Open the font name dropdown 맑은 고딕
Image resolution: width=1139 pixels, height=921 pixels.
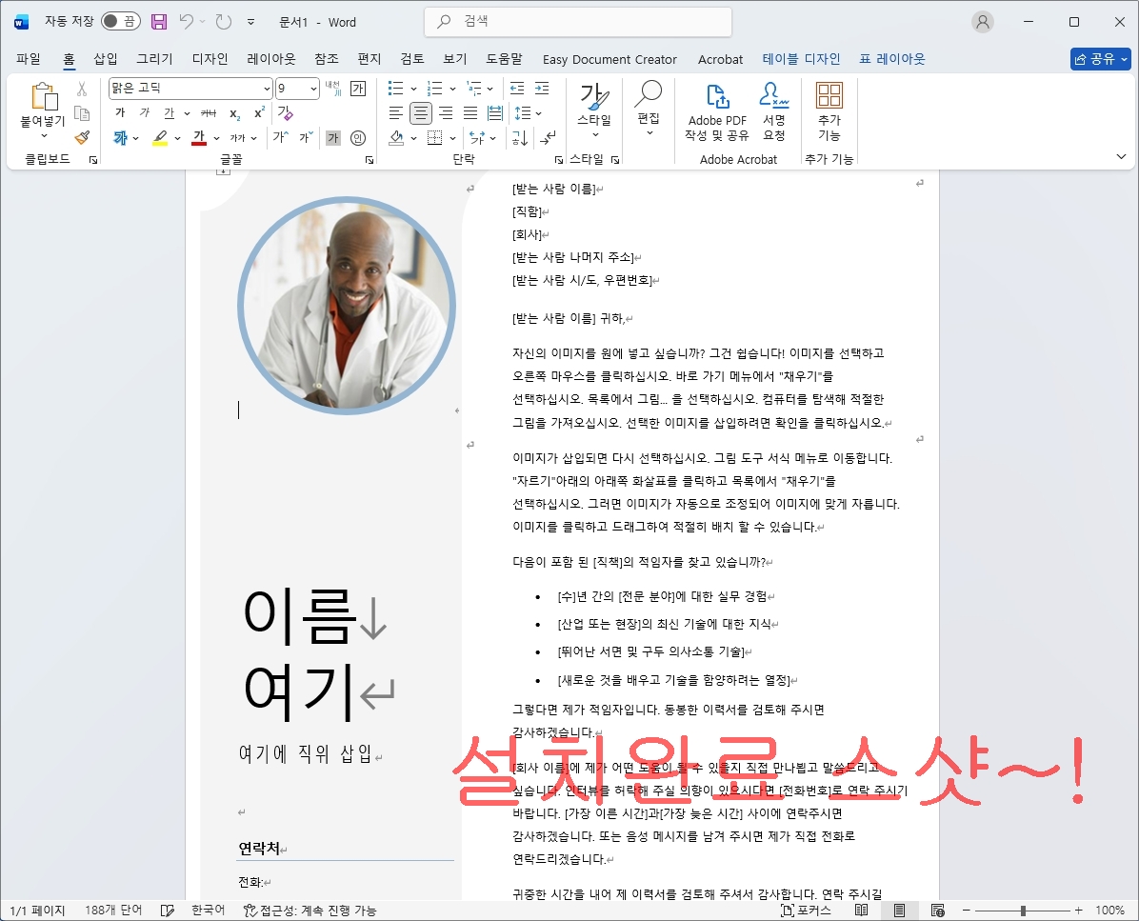click(267, 89)
